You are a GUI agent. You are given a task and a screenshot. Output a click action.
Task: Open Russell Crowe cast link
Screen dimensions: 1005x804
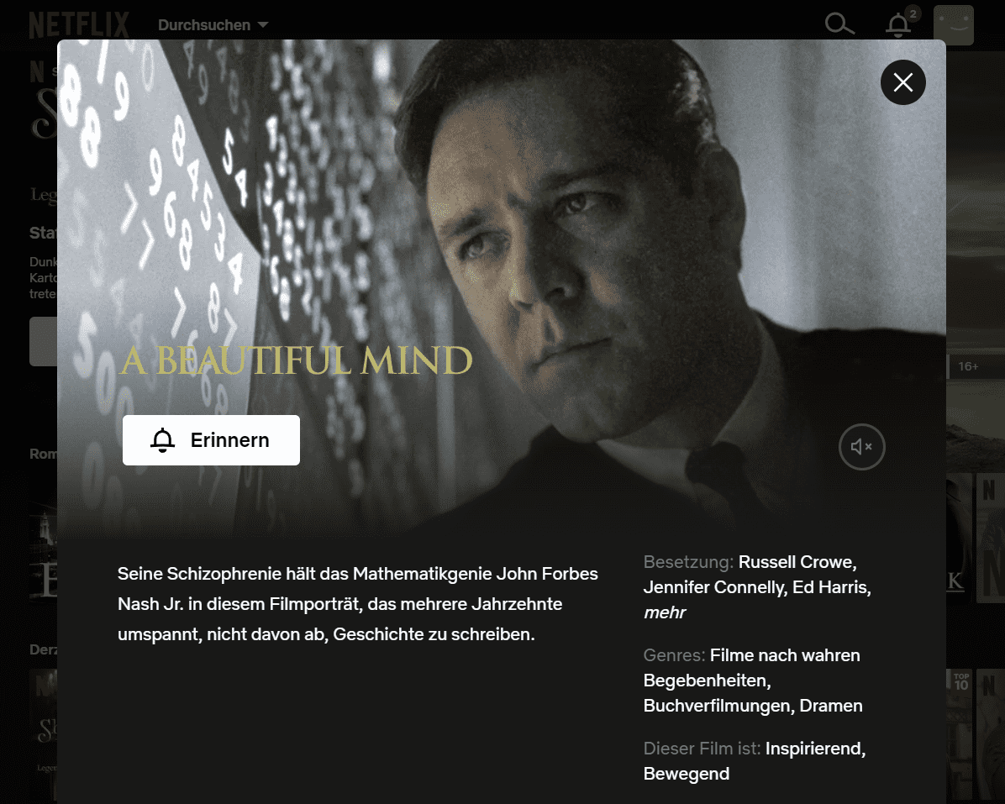[x=797, y=562]
